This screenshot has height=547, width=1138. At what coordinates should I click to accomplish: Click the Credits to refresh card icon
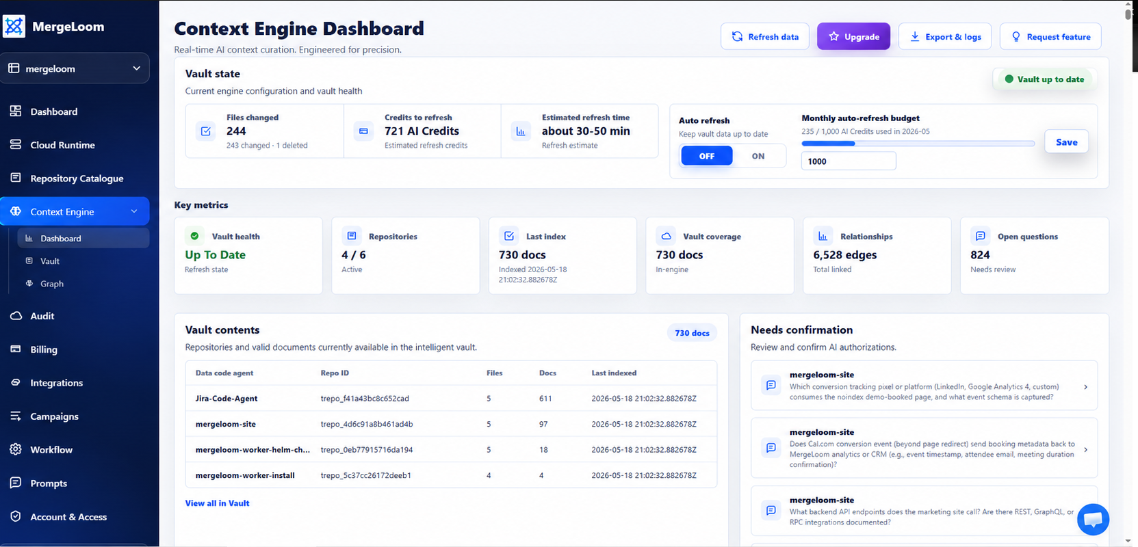point(363,131)
